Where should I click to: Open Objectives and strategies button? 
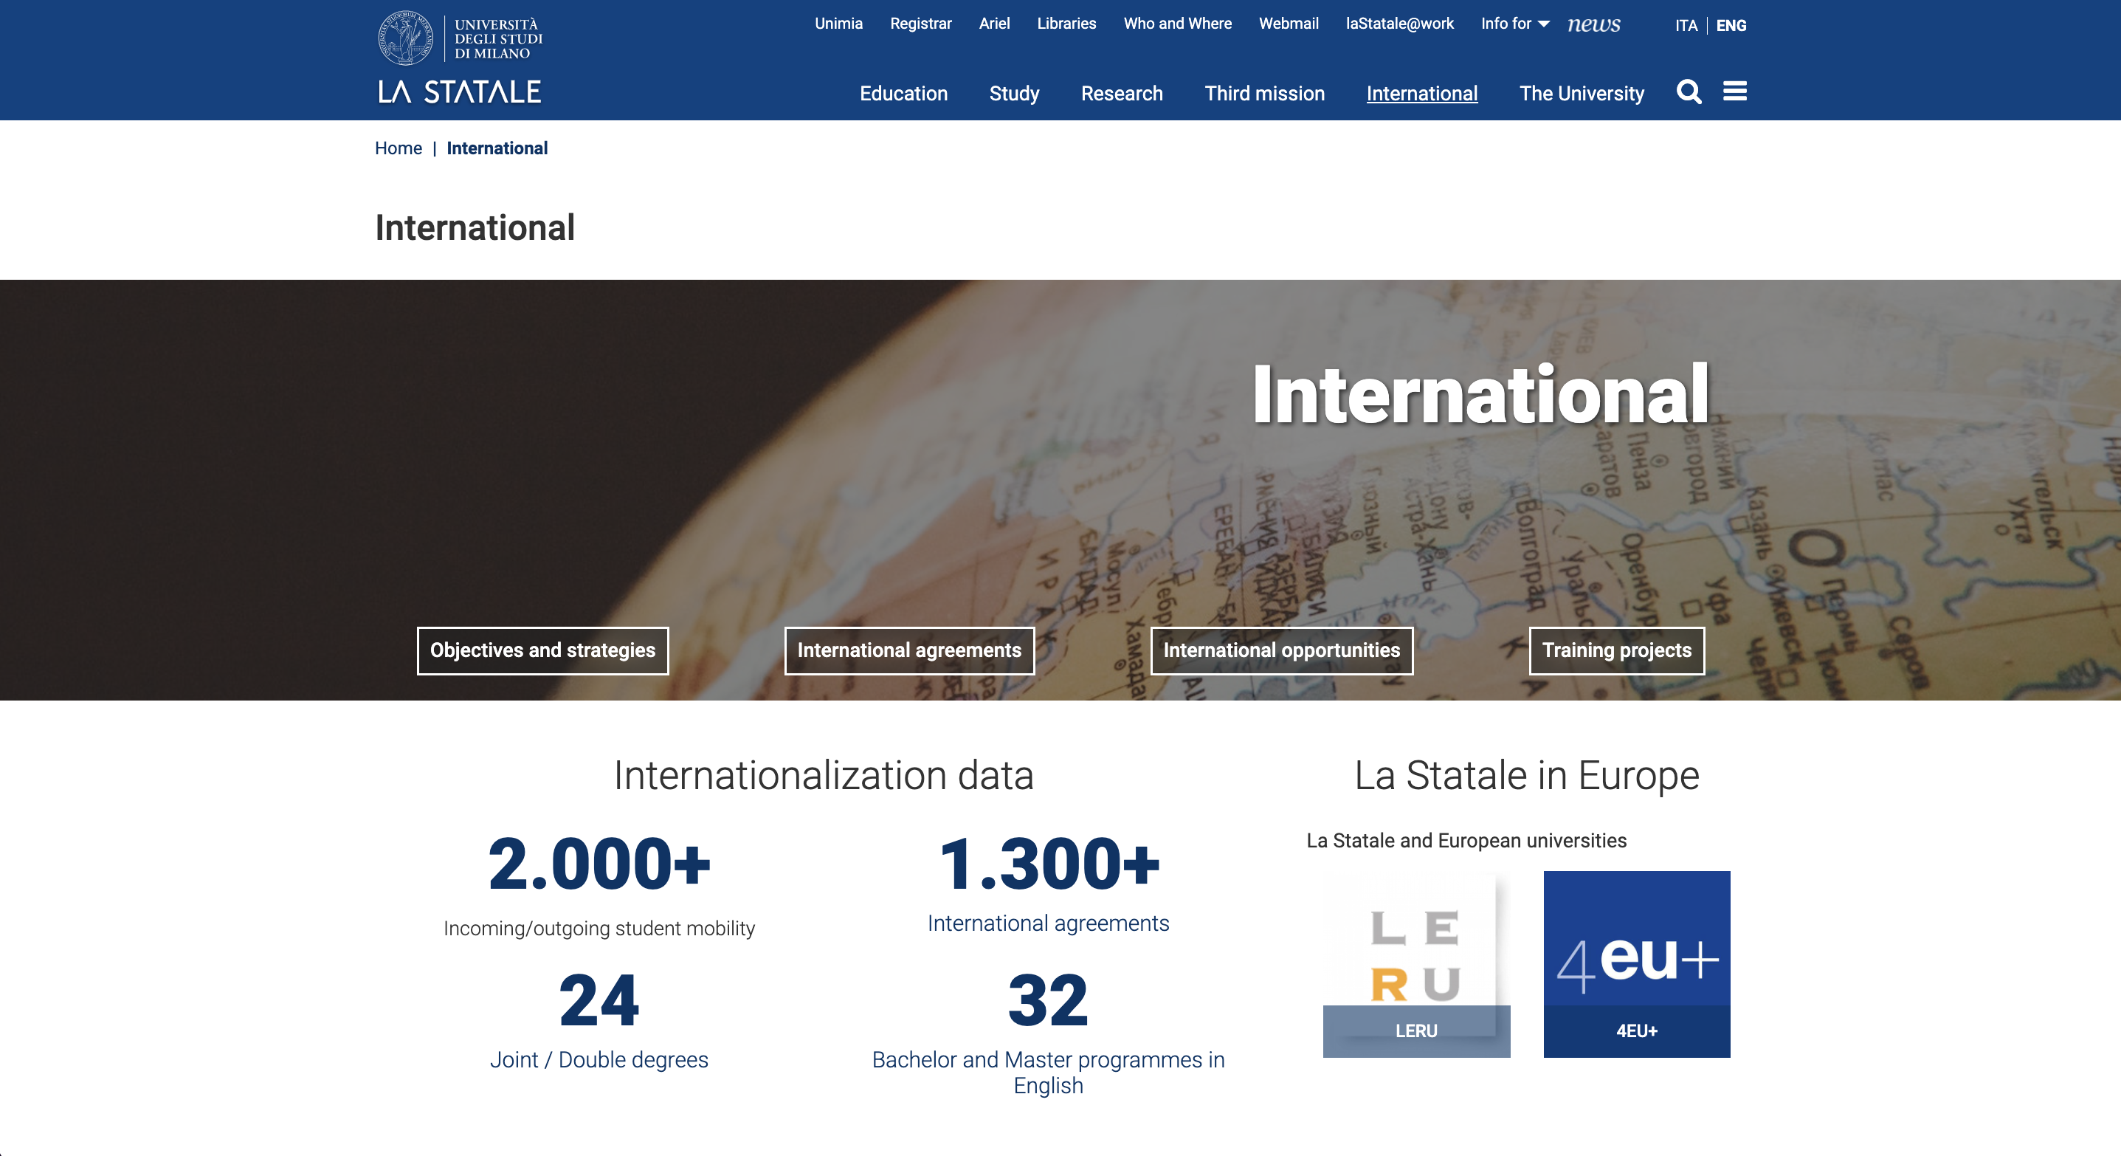542,650
